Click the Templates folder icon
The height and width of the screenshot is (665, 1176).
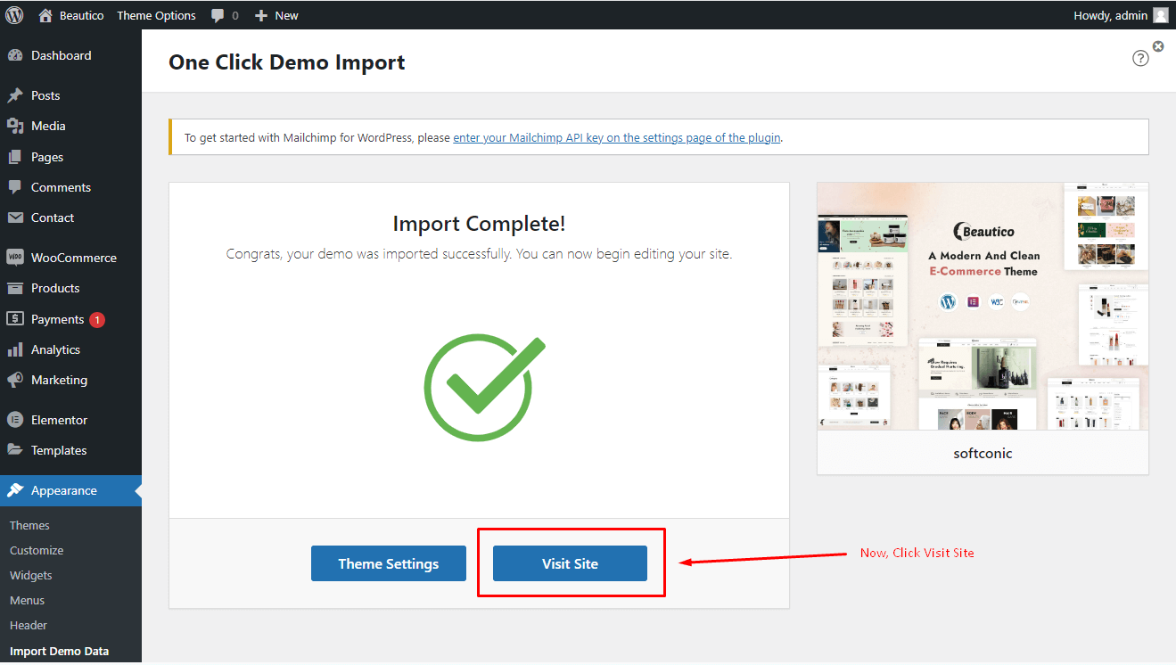[x=15, y=450]
